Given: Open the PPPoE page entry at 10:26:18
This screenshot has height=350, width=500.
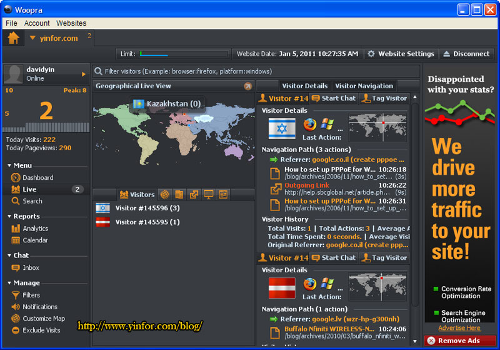Looking at the screenshot, I should pos(339,173).
